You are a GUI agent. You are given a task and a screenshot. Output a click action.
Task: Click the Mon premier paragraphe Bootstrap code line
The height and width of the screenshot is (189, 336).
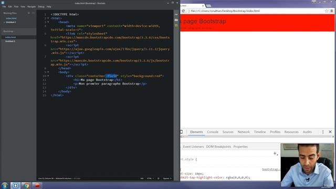click(x=110, y=84)
